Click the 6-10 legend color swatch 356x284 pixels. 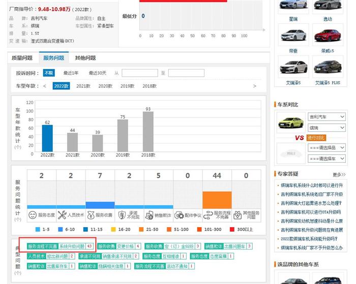tap(61, 229)
